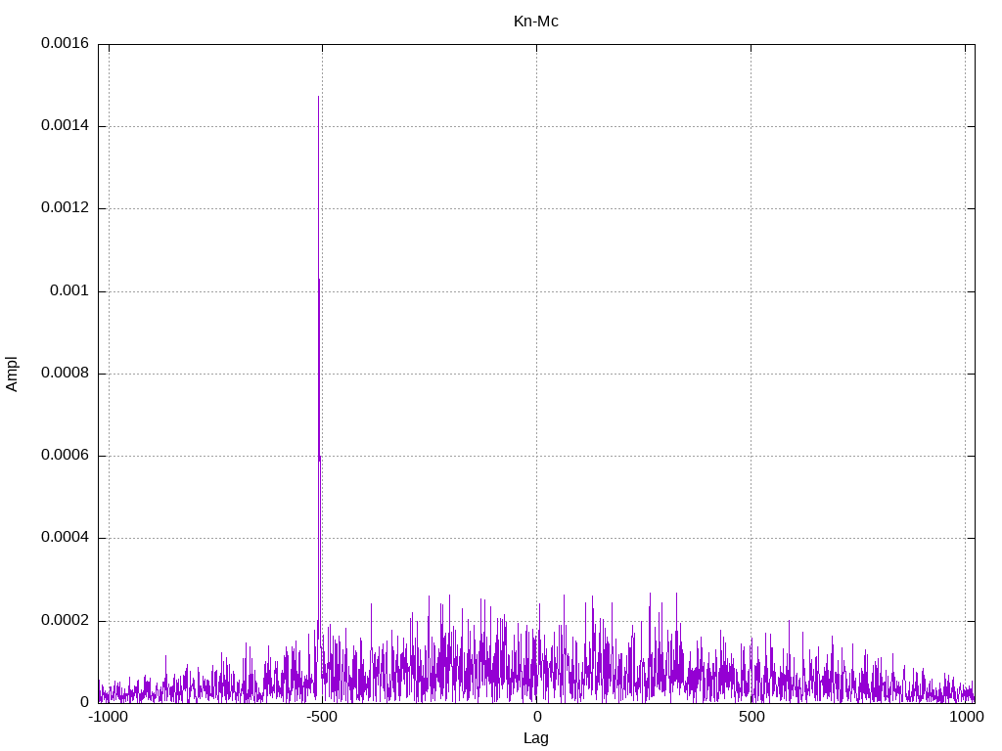Click the x-axis label 'Lag'

tap(535, 738)
